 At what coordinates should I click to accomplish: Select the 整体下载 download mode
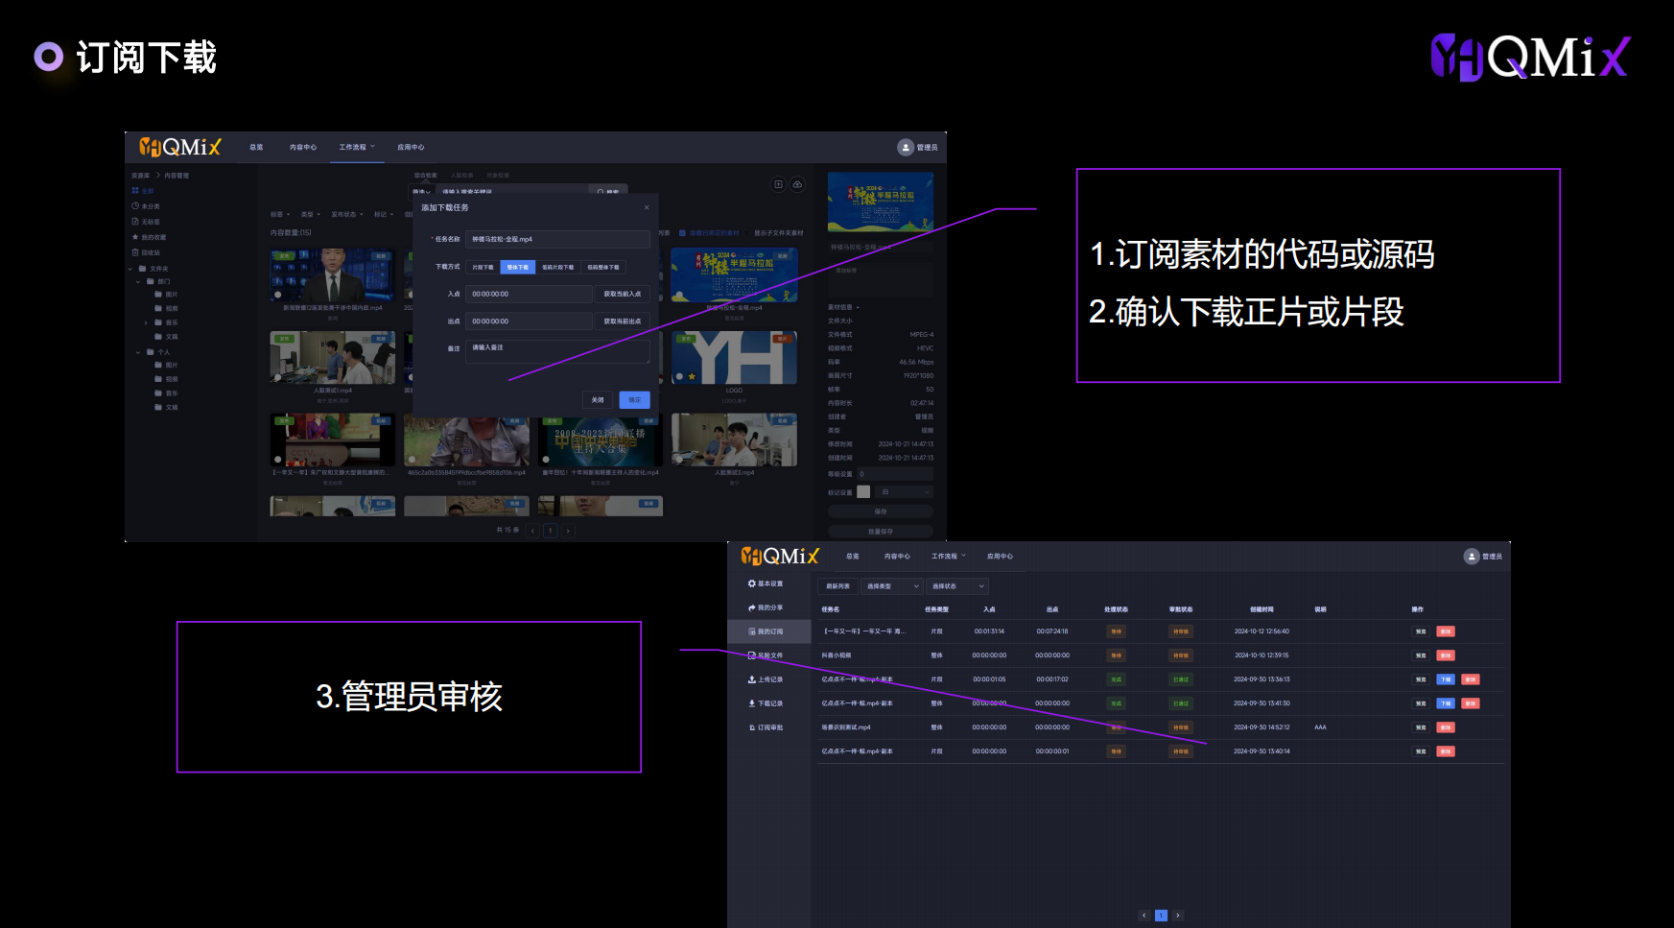click(518, 267)
